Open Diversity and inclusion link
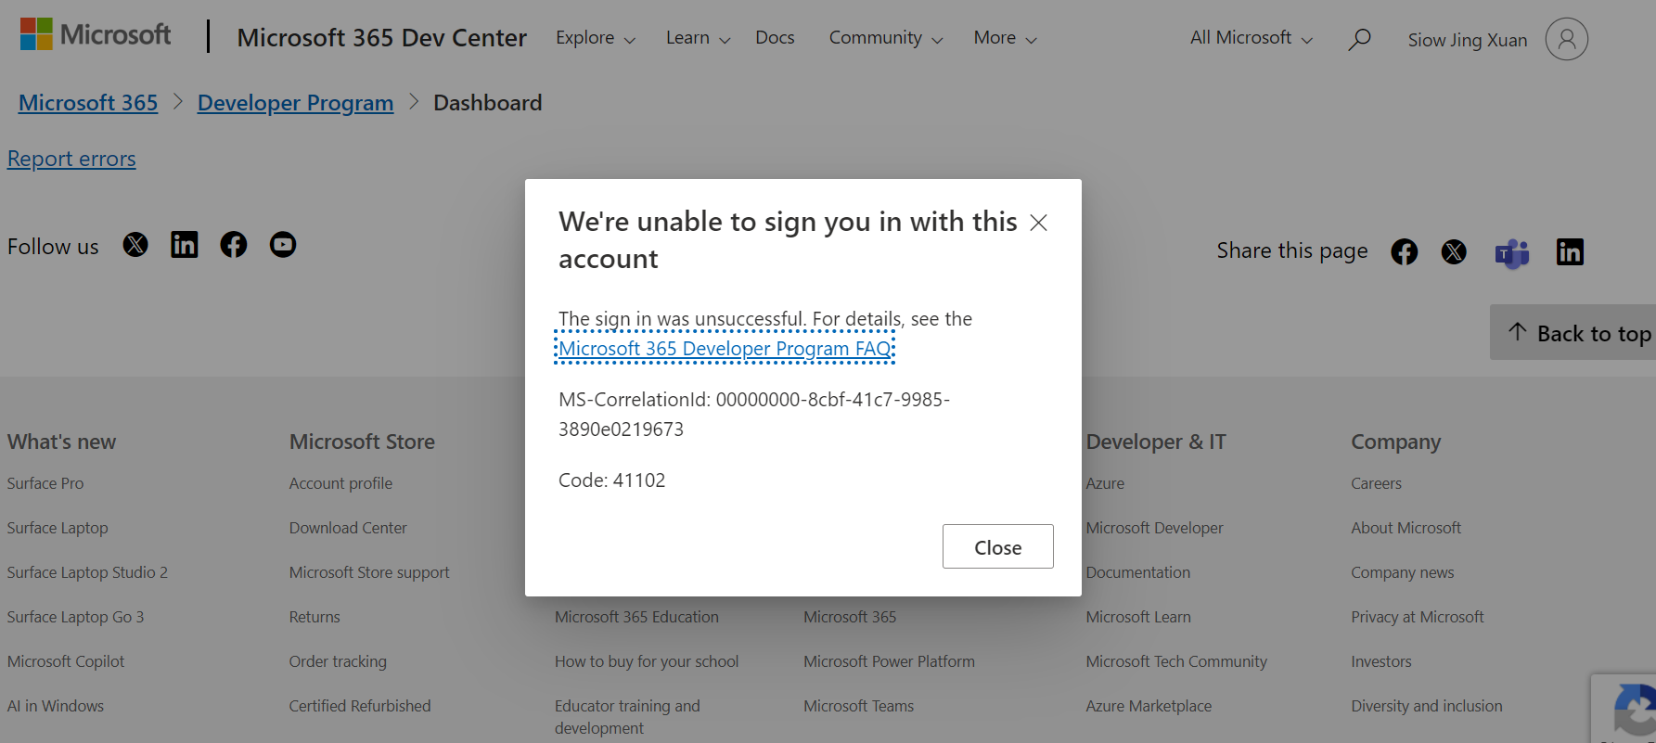1656x743 pixels. tap(1426, 706)
